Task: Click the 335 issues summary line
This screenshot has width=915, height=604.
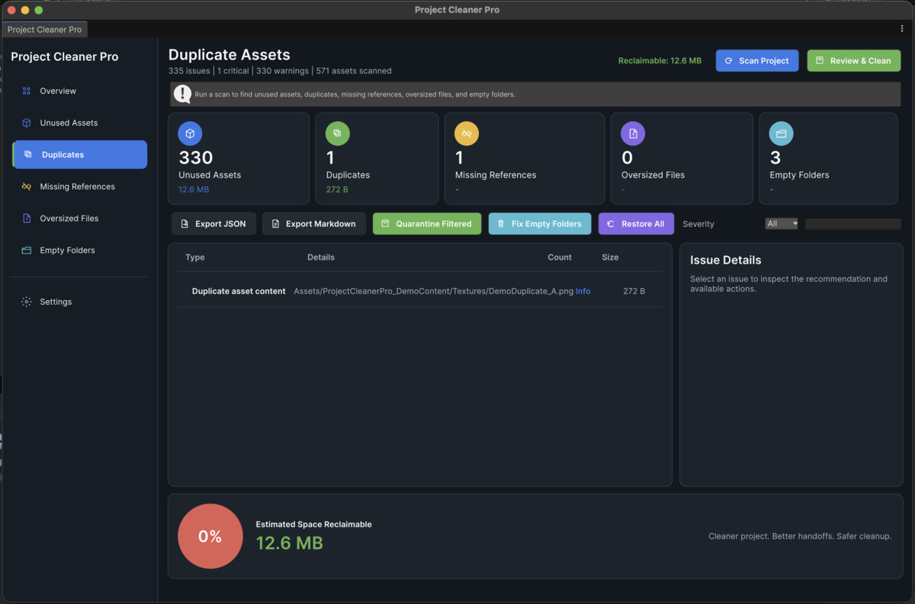Action: coord(280,71)
